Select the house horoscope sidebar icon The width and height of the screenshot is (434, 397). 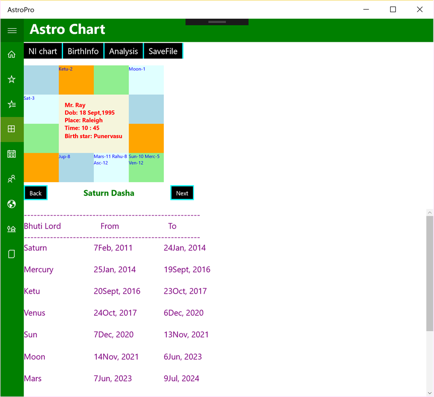tap(12, 229)
